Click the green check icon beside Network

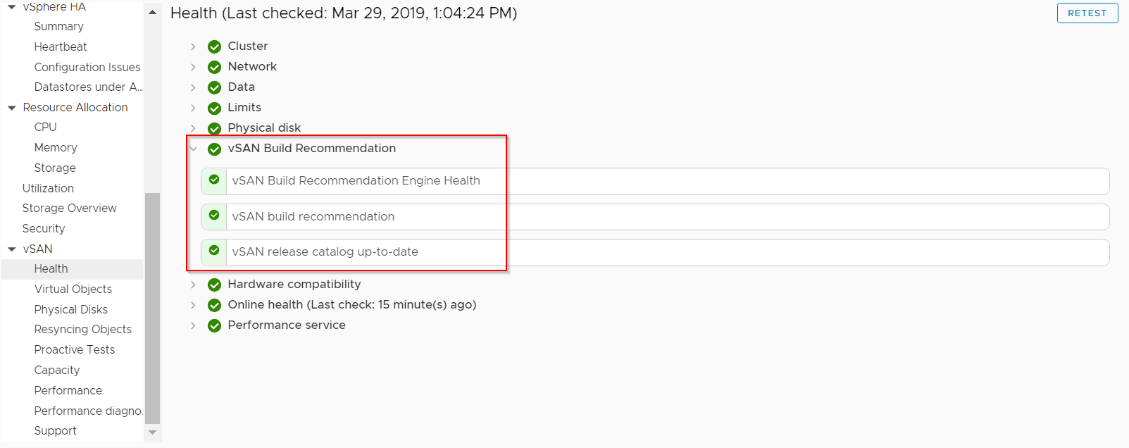coord(215,67)
